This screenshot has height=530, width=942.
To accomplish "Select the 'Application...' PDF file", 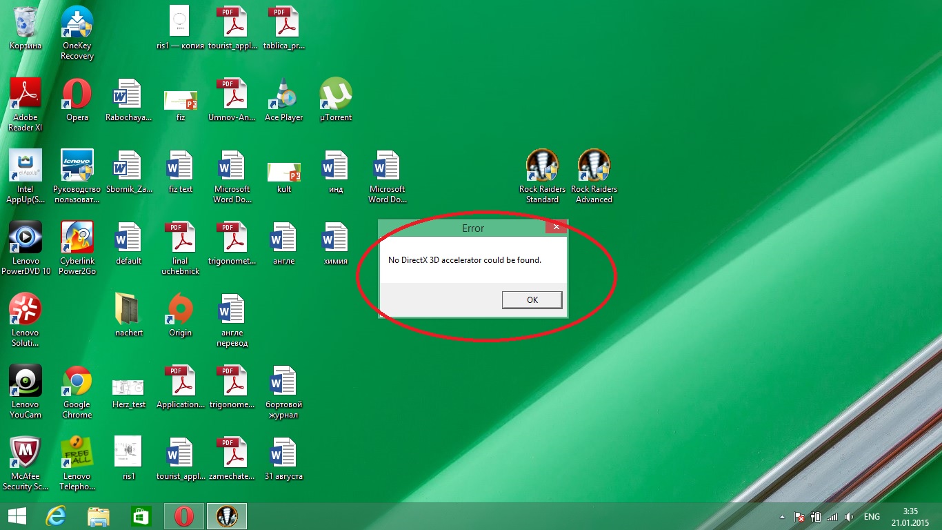I will click(181, 387).
